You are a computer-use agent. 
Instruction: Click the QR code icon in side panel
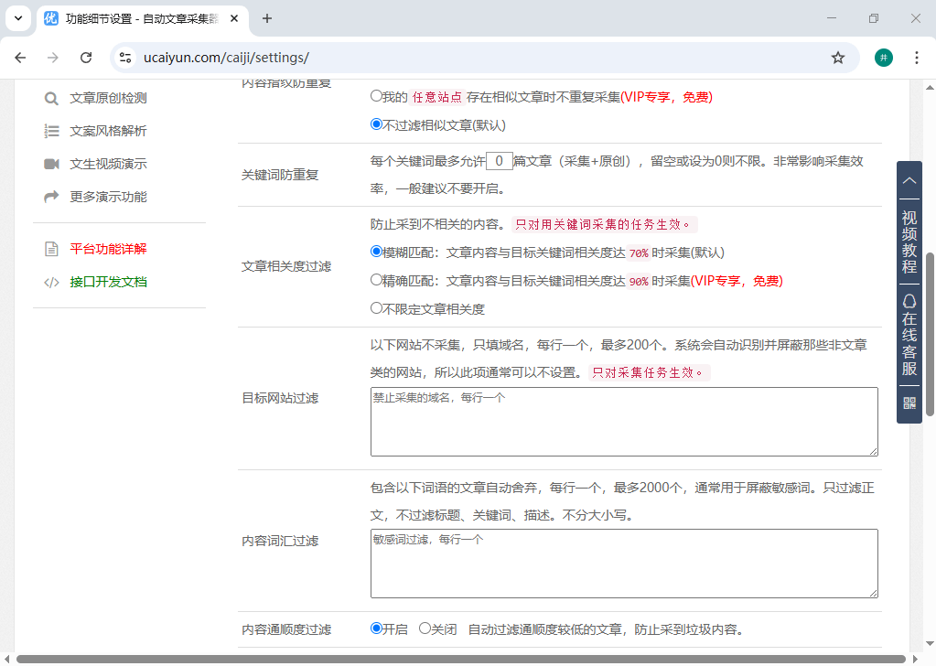(909, 403)
